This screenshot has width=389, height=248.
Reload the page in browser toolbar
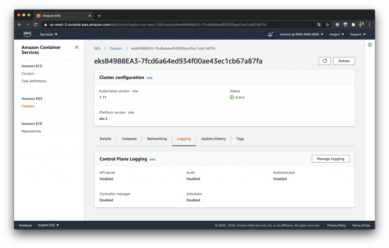coord(36,25)
